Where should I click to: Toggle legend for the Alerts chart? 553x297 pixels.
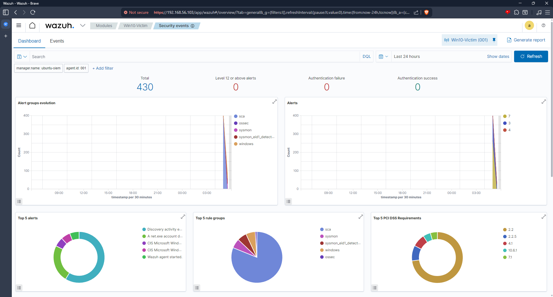tap(288, 201)
